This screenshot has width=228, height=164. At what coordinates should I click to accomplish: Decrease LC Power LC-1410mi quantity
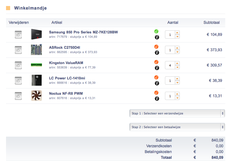177,82
